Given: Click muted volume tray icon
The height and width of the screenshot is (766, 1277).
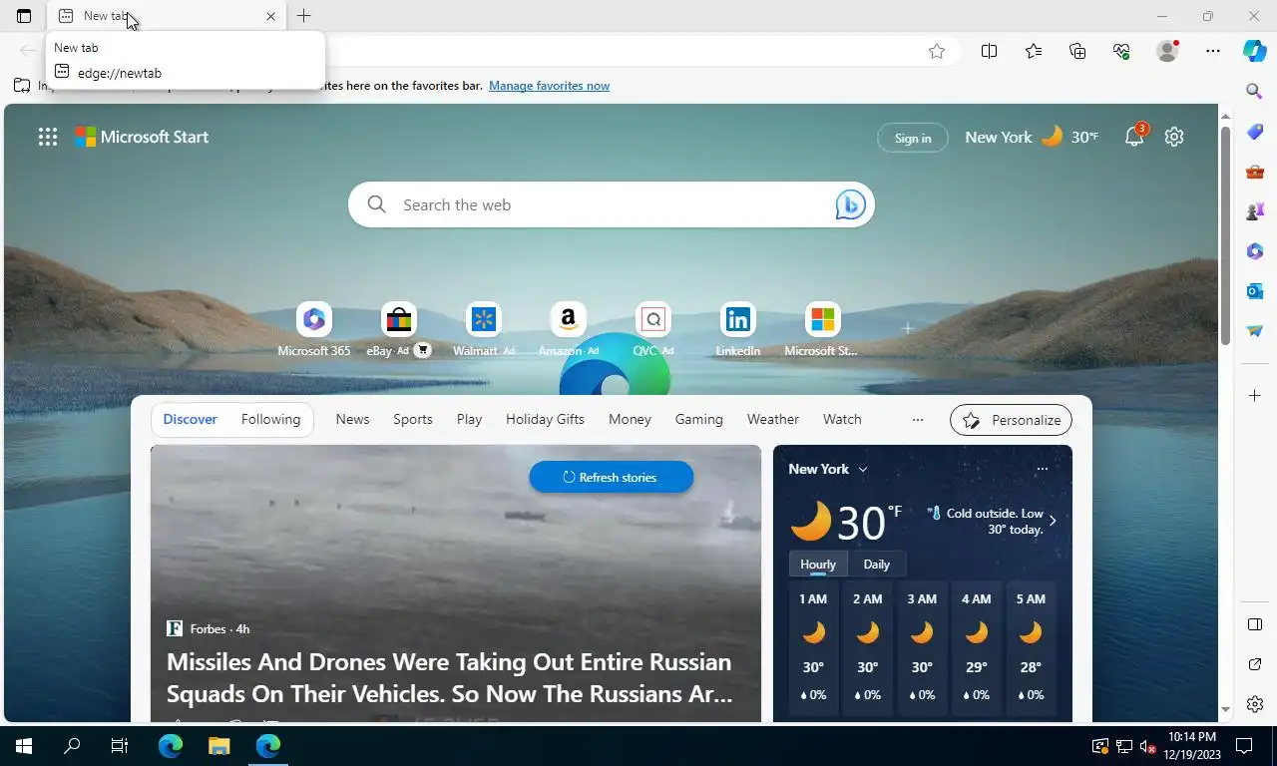Looking at the screenshot, I should click(1147, 746).
